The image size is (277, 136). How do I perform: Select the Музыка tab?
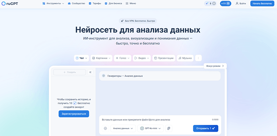click(185, 58)
